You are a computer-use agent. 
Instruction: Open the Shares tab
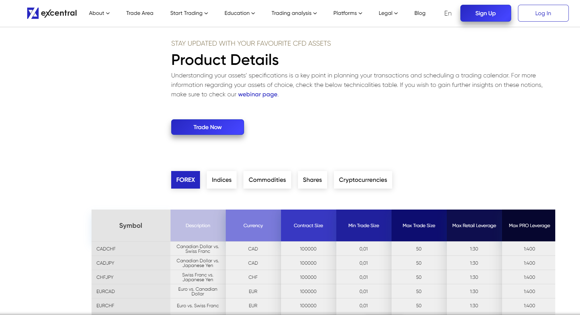pos(312,180)
